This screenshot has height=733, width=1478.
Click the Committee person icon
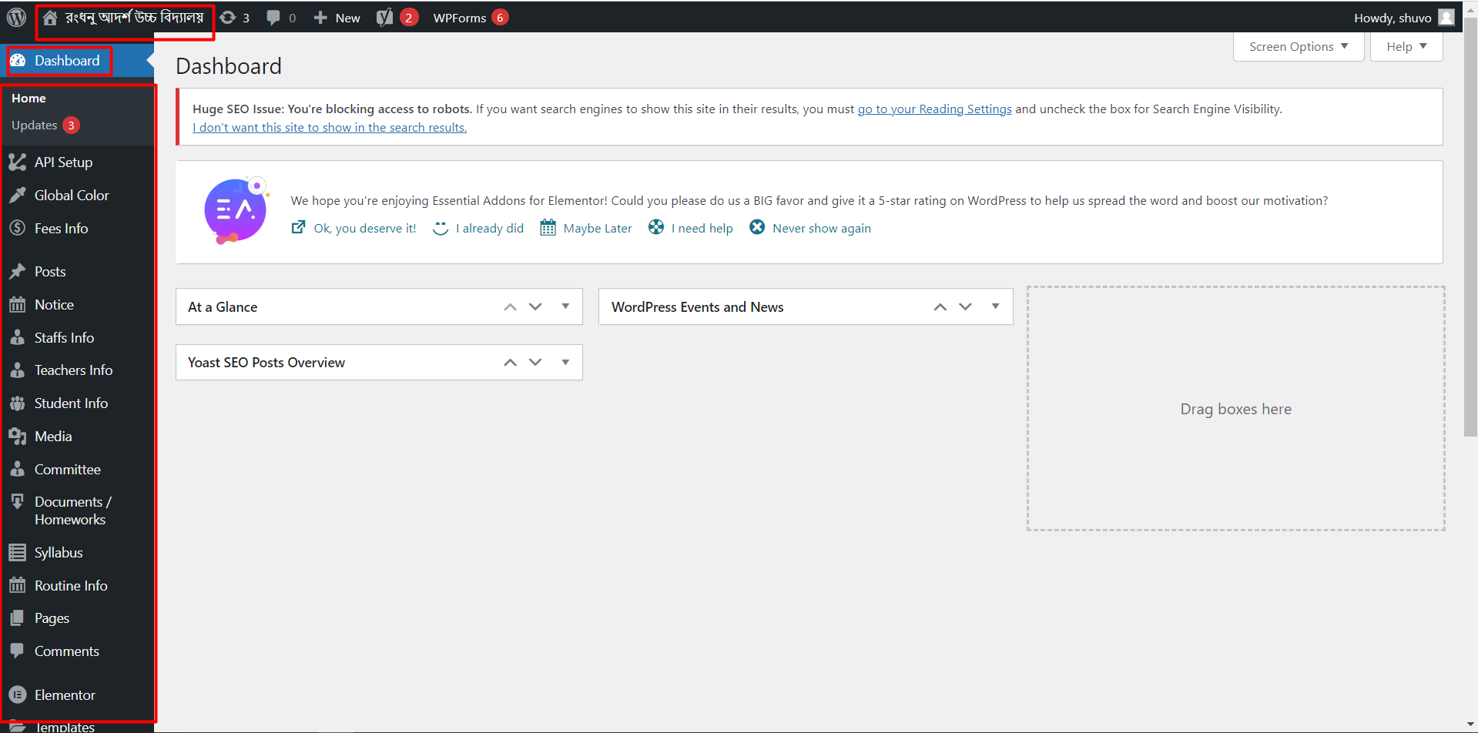(17, 469)
